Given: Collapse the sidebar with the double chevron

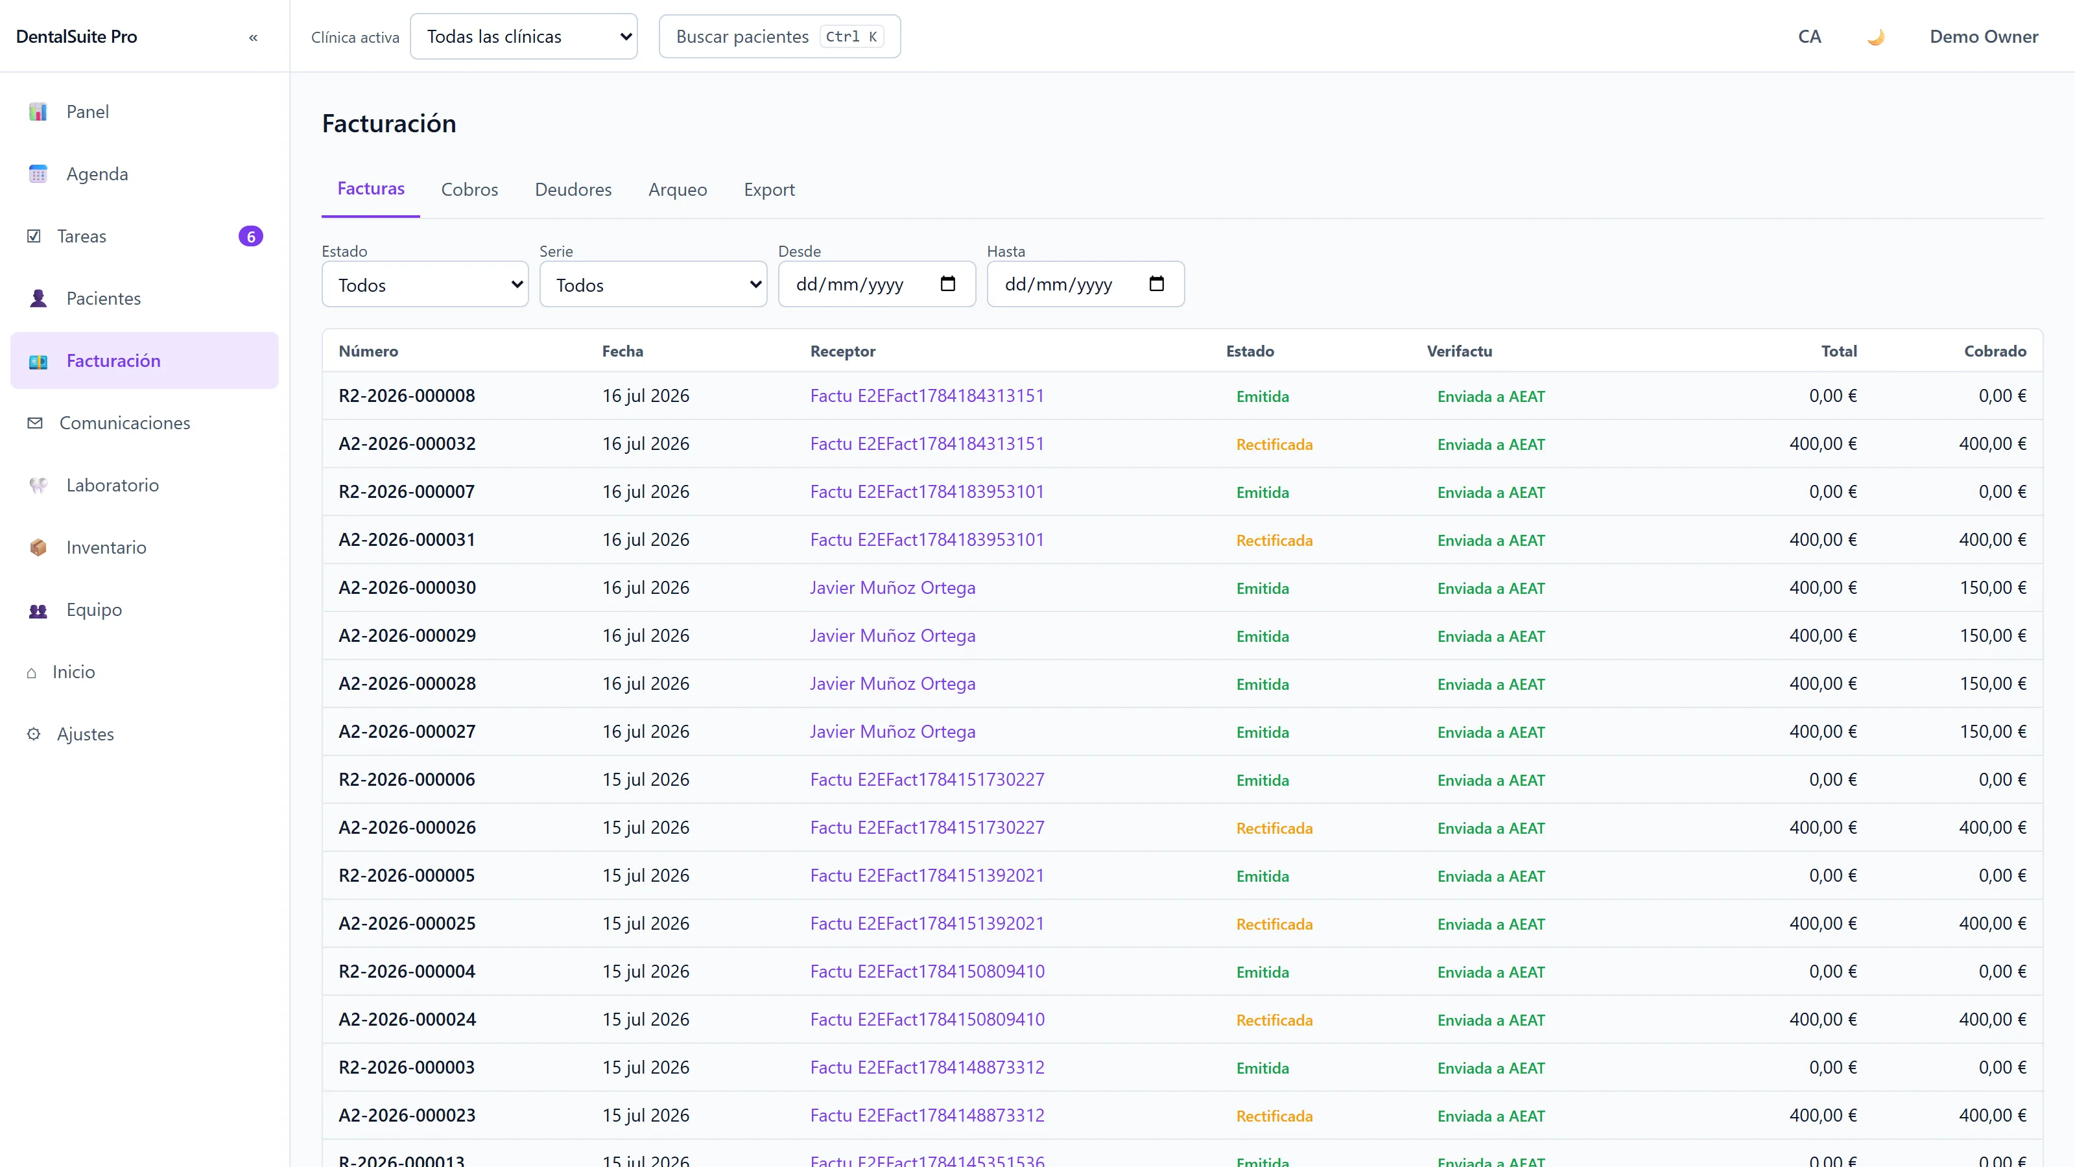Looking at the screenshot, I should [x=253, y=37].
